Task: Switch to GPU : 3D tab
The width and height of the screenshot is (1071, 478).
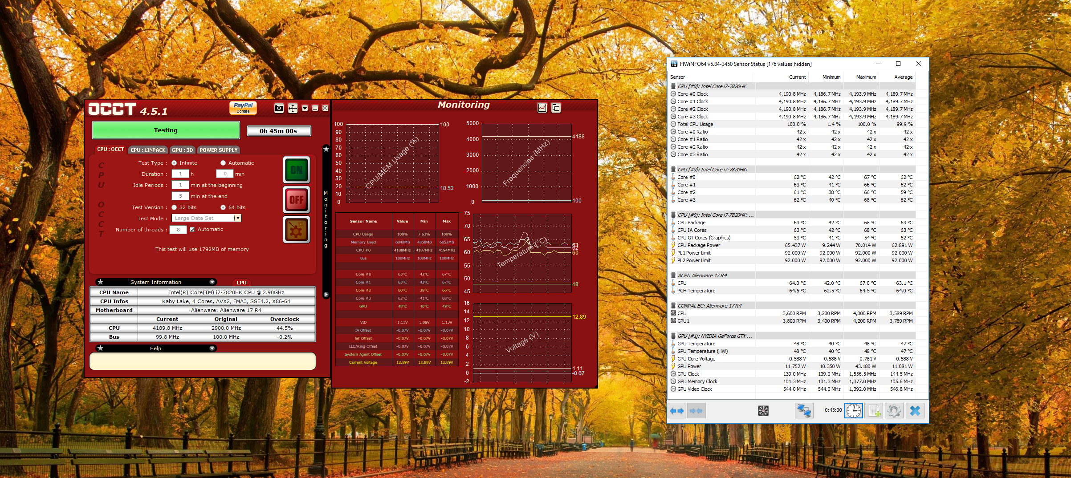Action: [x=183, y=150]
